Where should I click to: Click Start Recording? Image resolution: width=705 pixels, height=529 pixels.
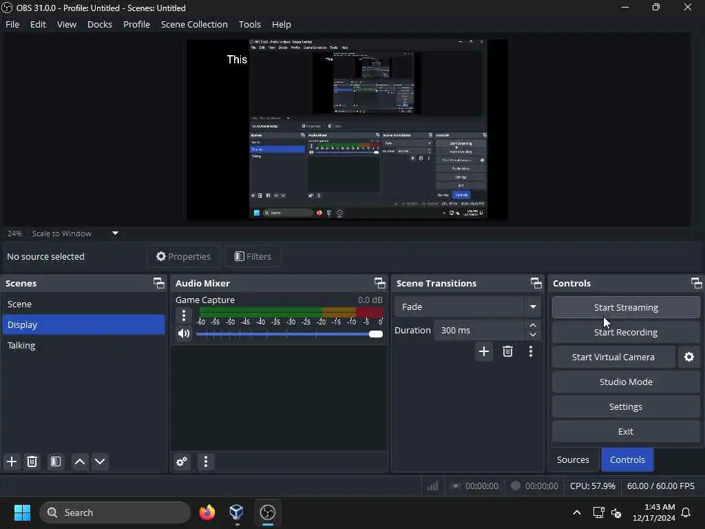pos(626,333)
